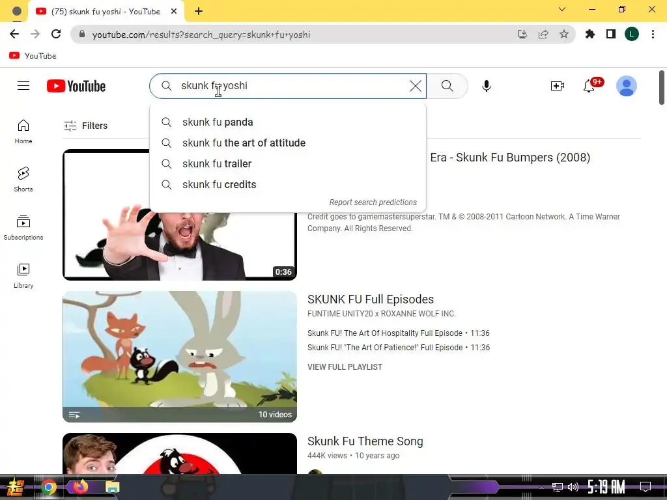The image size is (667, 500).
Task: Select suggestion "skunk fu panda"
Action: pos(288,122)
